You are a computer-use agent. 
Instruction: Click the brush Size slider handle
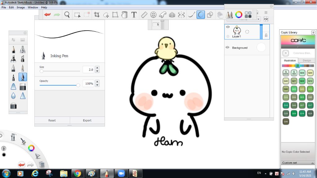(x=41, y=71)
